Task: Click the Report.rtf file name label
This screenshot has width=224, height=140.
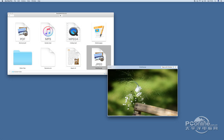Action: (x=73, y=68)
